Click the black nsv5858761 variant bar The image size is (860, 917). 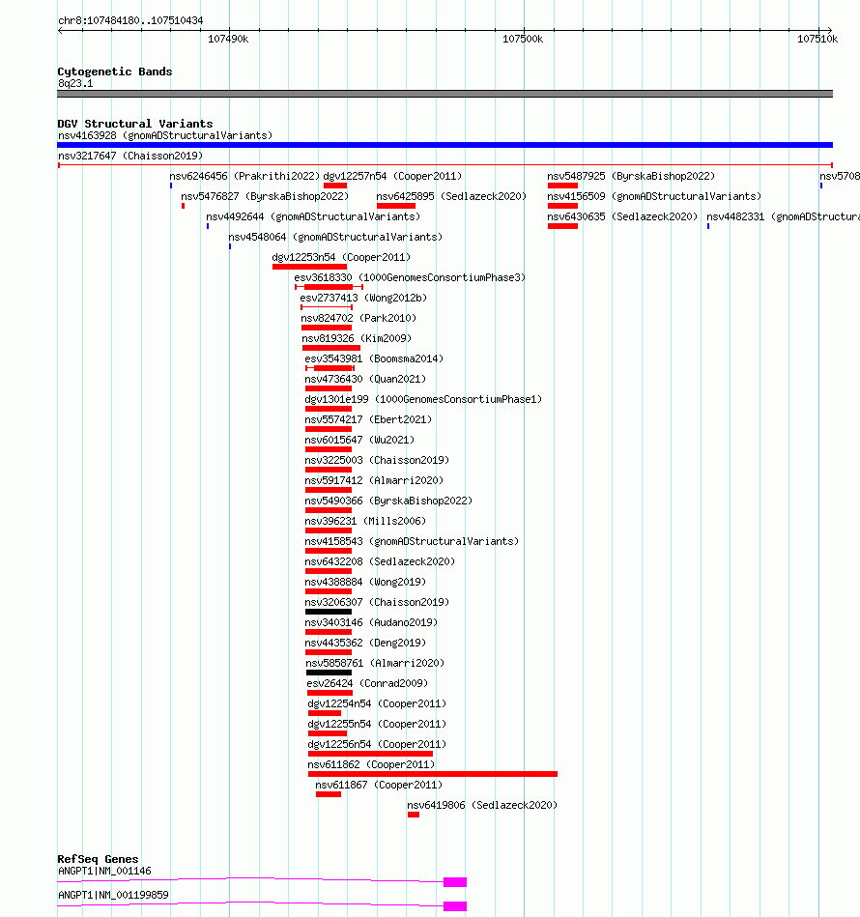pyautogui.click(x=330, y=673)
